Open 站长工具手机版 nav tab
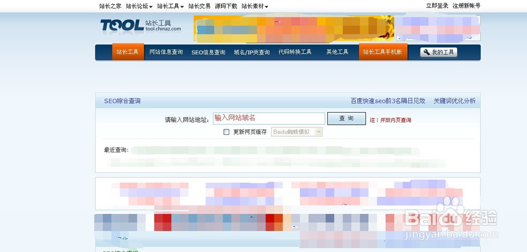The width and height of the screenshot is (527, 252). pos(383,52)
